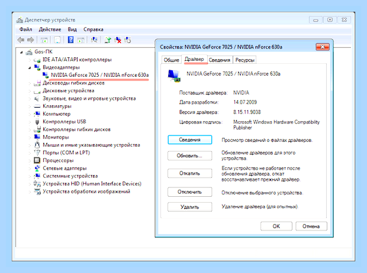This screenshot has height=273, width=367.
Task: Open the Справка menu
Action: (x=94, y=30)
